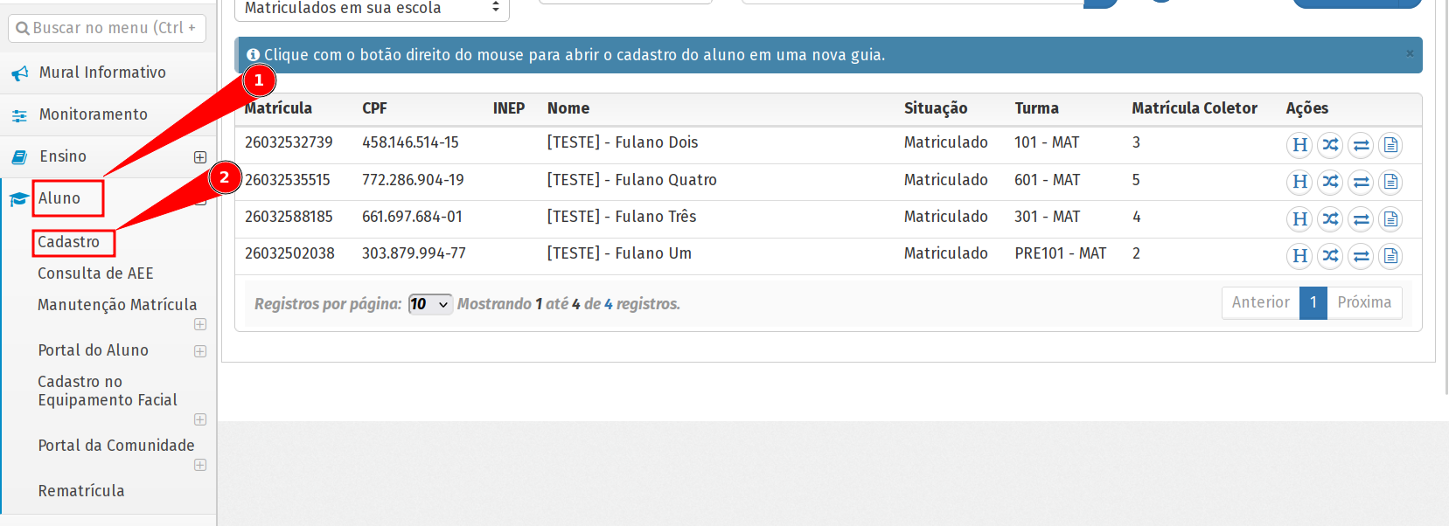Open Monitoramento in the sidebar
Image resolution: width=1449 pixels, height=526 pixels.
[x=93, y=114]
